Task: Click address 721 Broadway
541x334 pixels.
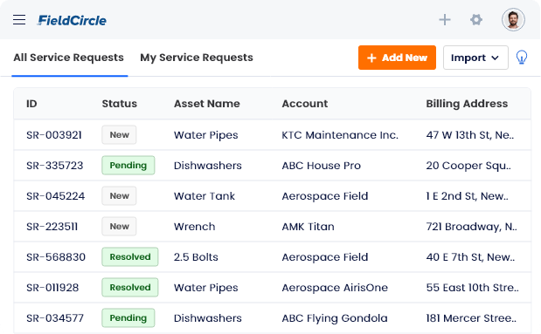Action: pyautogui.click(x=471, y=227)
